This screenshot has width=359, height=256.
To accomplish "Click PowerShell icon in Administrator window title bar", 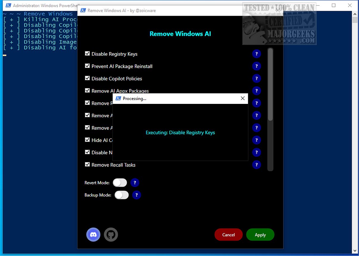I will click(9, 5).
